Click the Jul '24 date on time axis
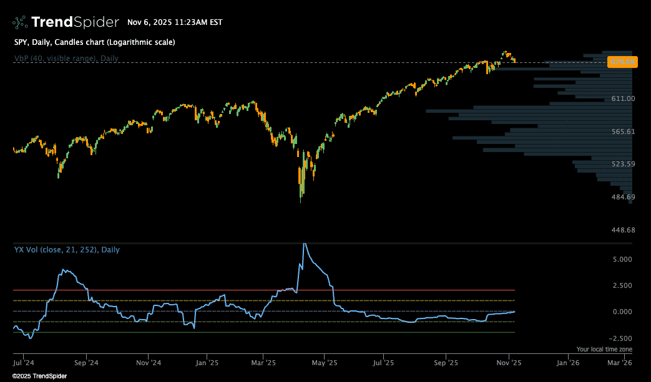Viewport: 651px width, 382px height. 24,362
